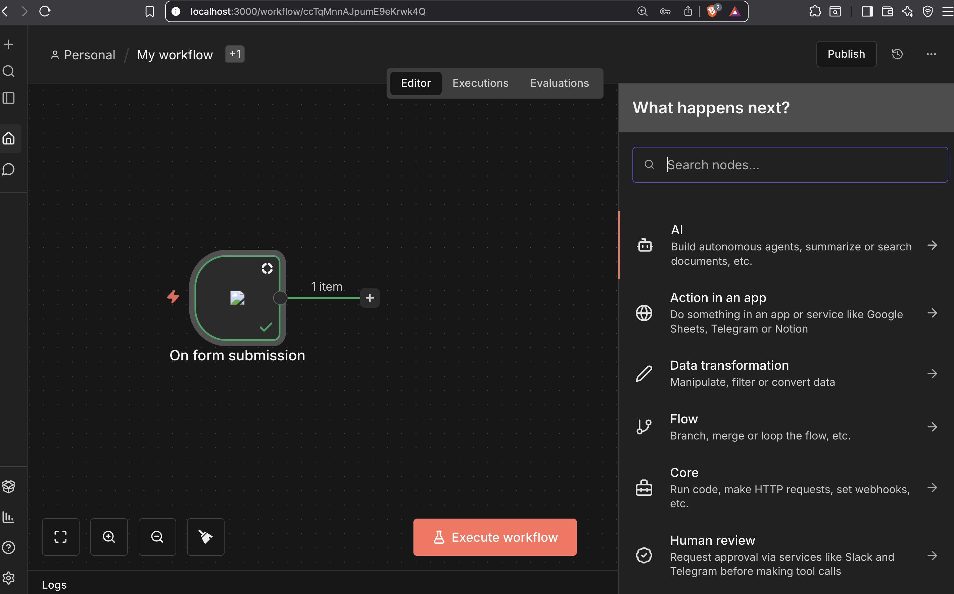Click the tidy up nodes broom icon
The height and width of the screenshot is (594, 954).
click(205, 537)
